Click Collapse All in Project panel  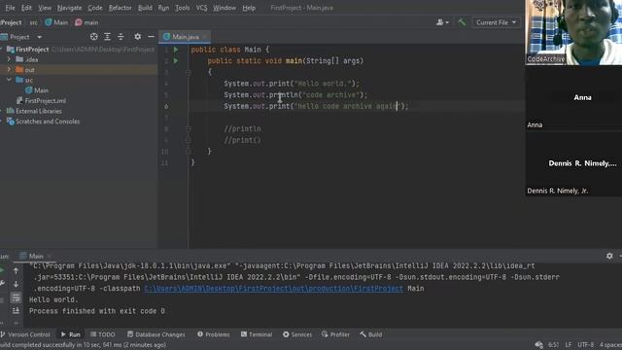[121, 37]
